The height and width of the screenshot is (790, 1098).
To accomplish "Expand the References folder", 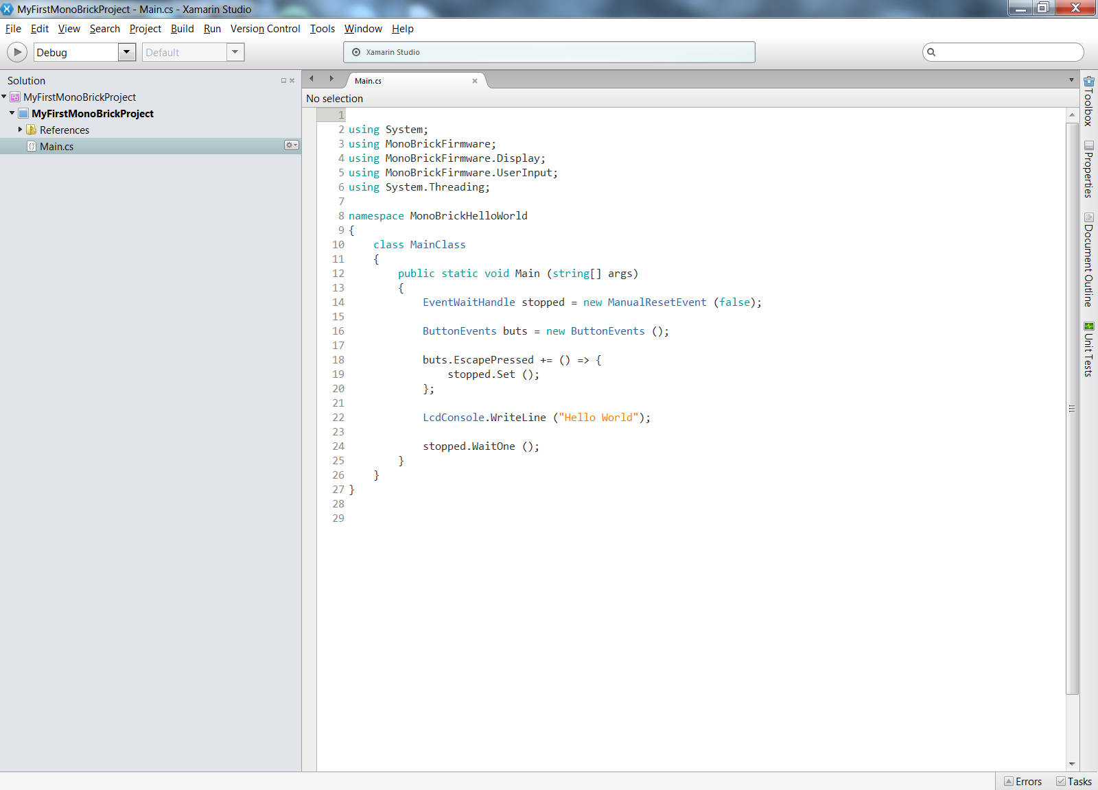I will 21,130.
